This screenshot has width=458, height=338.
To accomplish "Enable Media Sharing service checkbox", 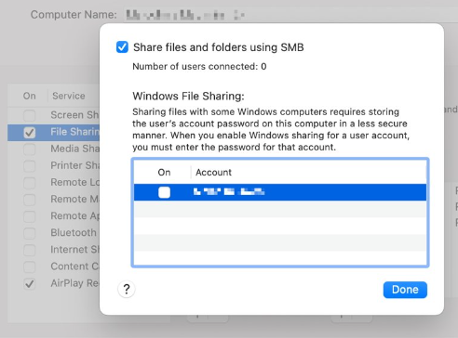I will [30, 149].
